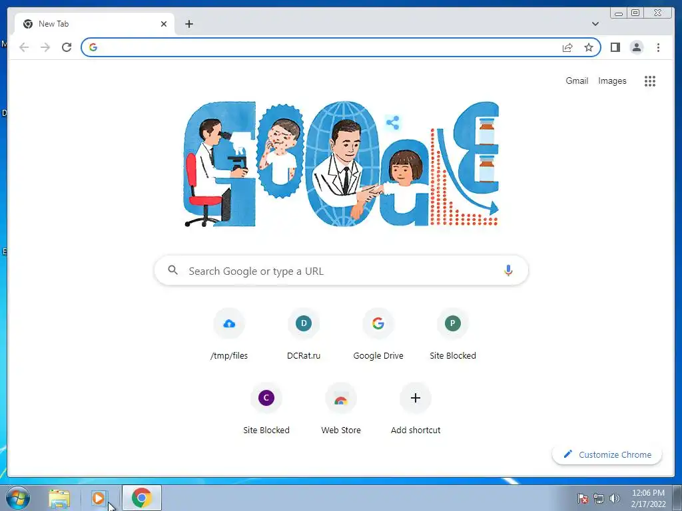Maximize the Chrome window
This screenshot has height=511, width=682.
click(635, 13)
